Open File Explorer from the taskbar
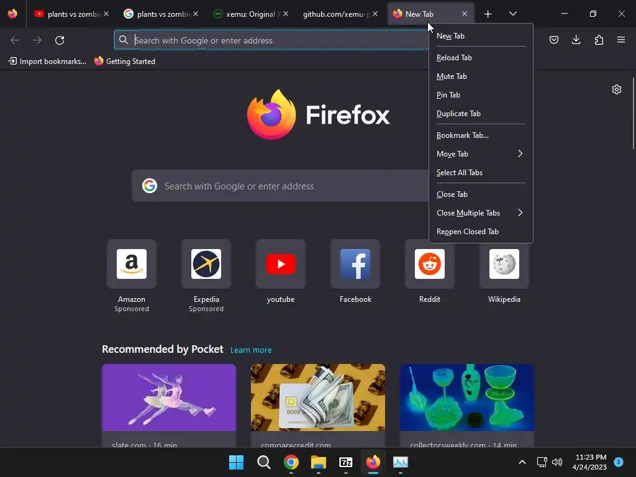The image size is (636, 477). (x=319, y=462)
